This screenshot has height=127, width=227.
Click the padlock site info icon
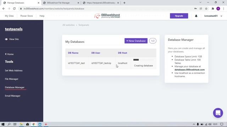[21, 8]
